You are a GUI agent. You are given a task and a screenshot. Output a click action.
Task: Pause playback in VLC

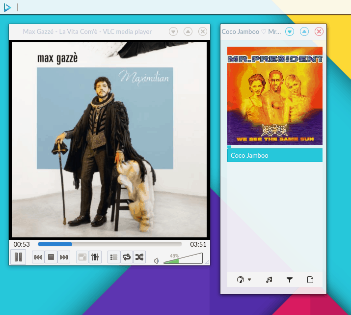[18, 257]
